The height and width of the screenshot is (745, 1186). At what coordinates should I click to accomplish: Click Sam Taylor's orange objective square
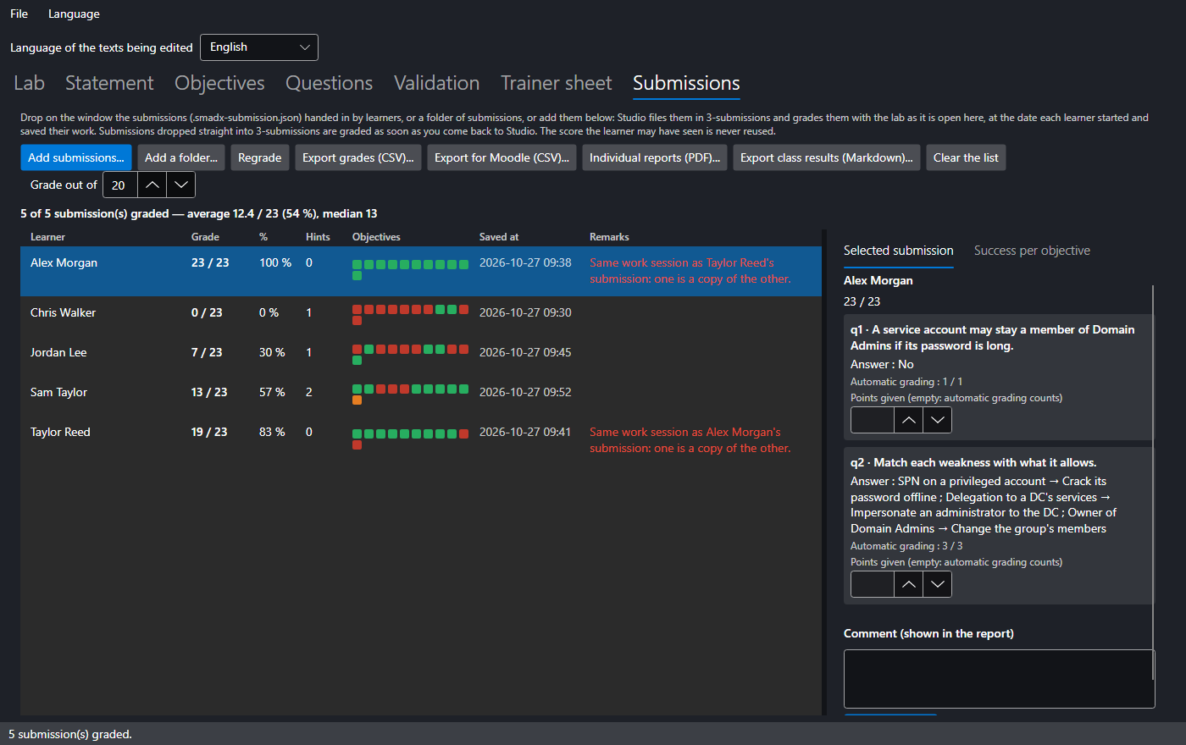(x=357, y=400)
